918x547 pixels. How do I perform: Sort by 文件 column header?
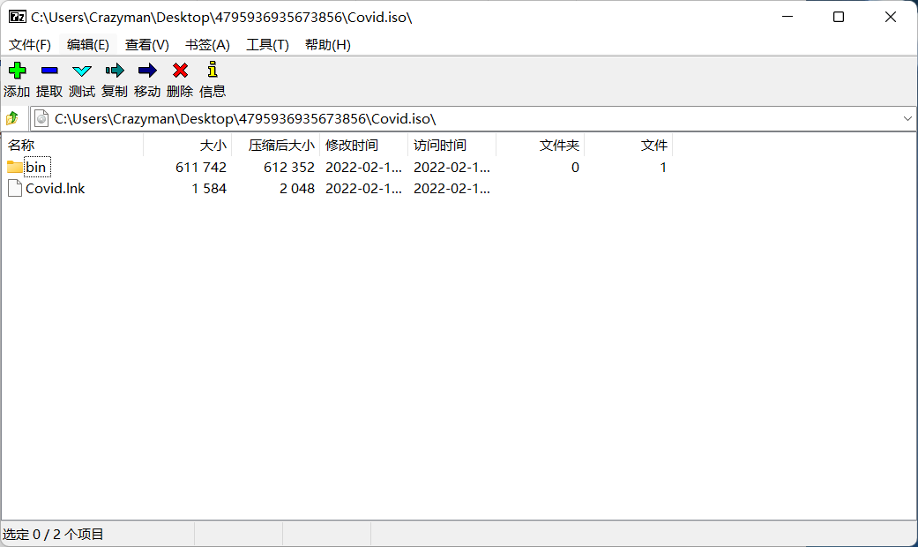pos(629,146)
